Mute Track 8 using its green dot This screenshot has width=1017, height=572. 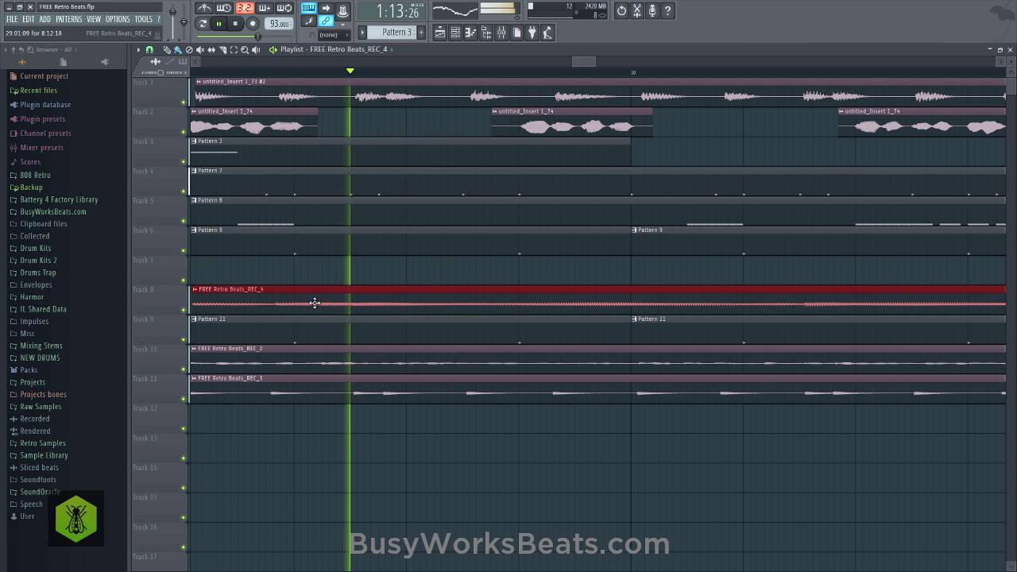coord(184,310)
